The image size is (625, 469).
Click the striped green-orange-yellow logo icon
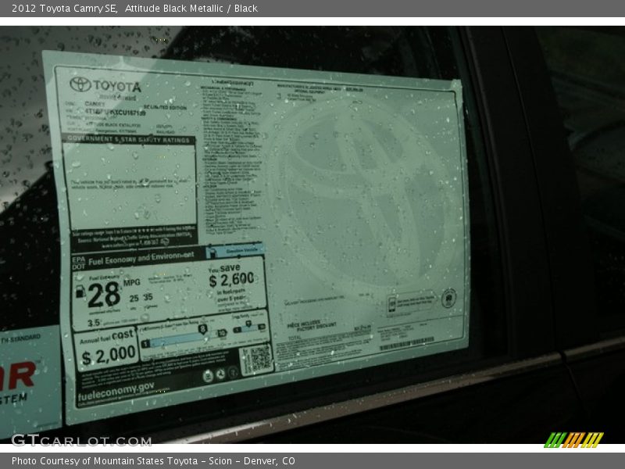coord(573,439)
